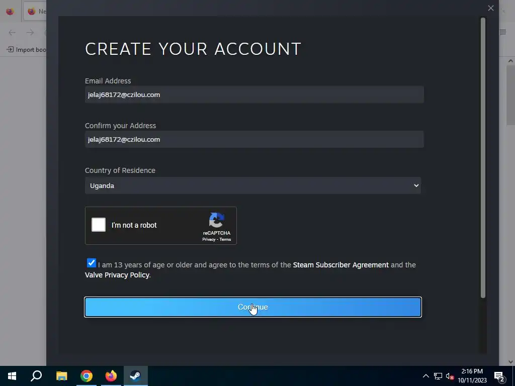Select the second Firefox tab
Image resolution: width=515 pixels, height=386 pixels.
[x=36, y=11]
